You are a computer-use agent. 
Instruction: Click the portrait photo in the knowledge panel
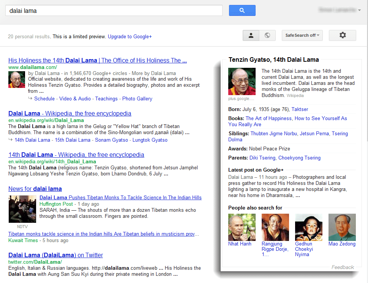tap(242, 81)
